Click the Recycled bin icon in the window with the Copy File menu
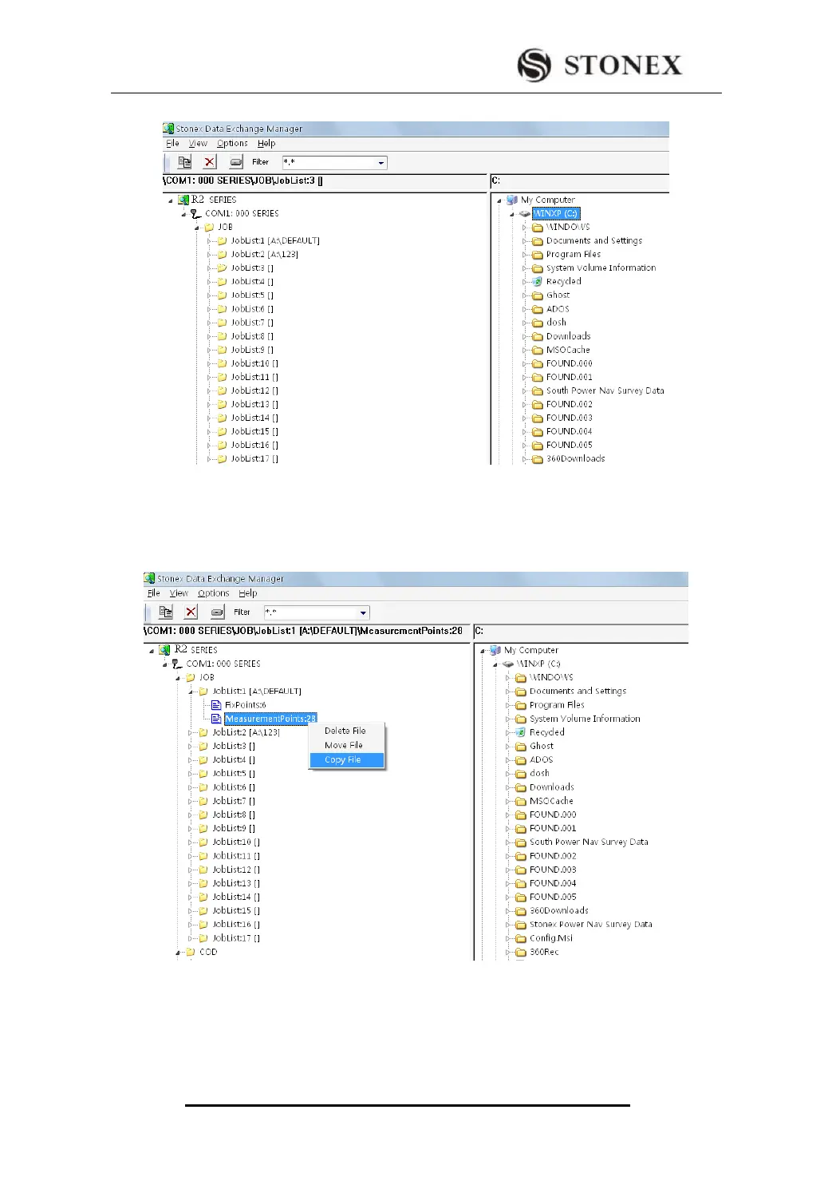832x1177 pixels. coord(521,732)
